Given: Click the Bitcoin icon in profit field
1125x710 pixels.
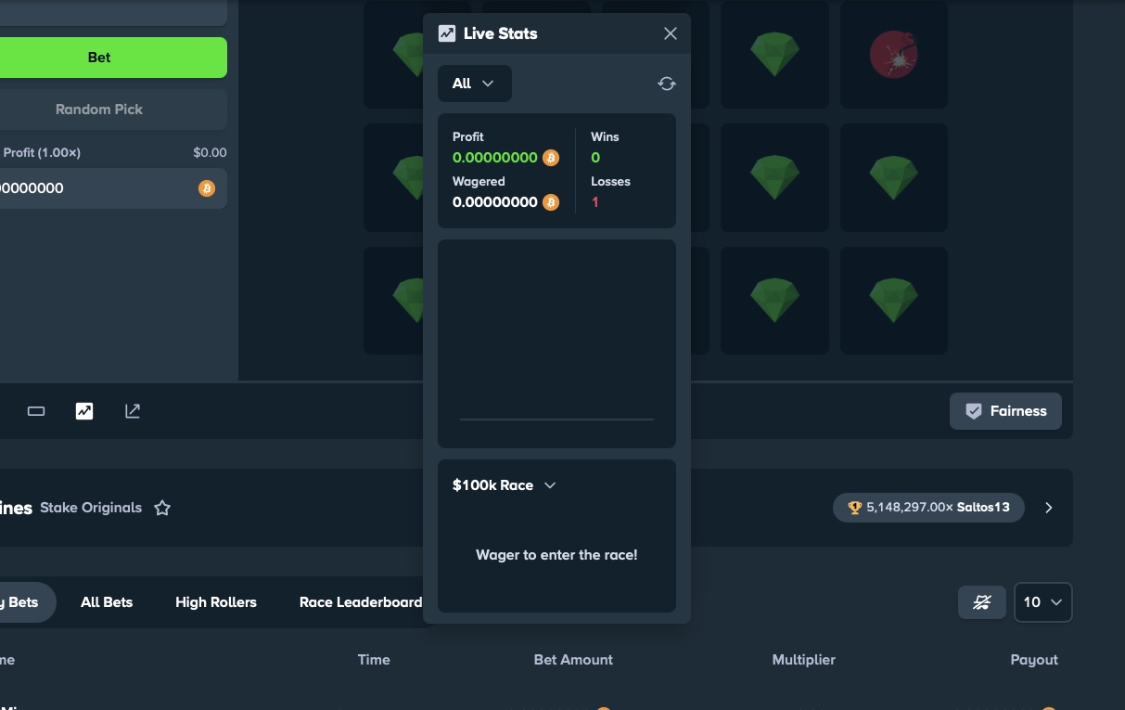Looking at the screenshot, I should pos(207,188).
